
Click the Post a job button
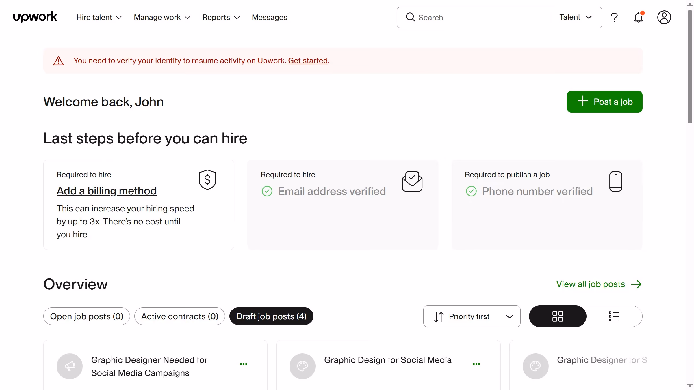pyautogui.click(x=604, y=102)
